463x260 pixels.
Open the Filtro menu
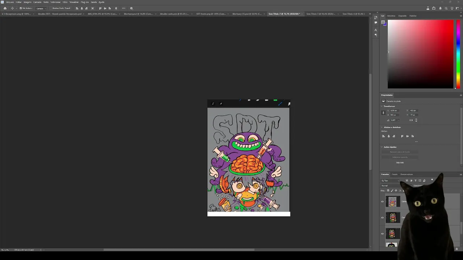click(x=65, y=2)
